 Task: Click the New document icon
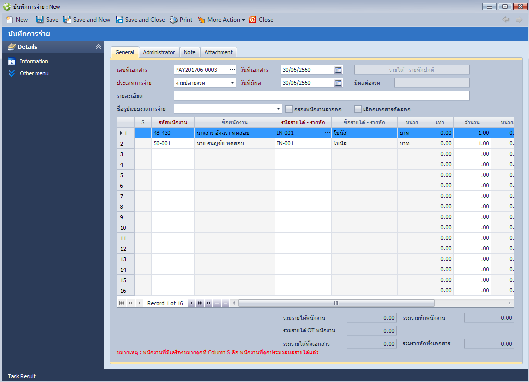[x=10, y=20]
